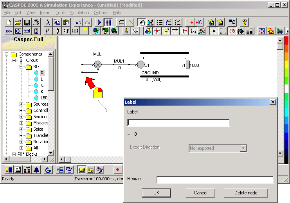
Task: Insert text with the Abc icon
Action: tap(135, 31)
